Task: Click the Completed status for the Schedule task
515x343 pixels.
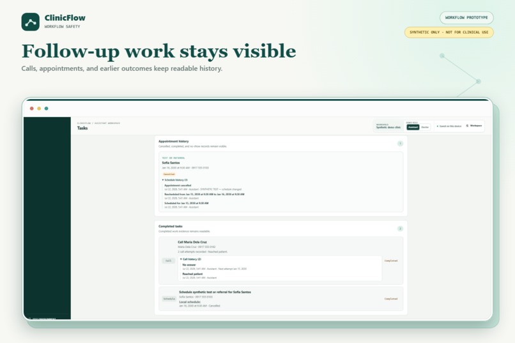Action: 391,299
